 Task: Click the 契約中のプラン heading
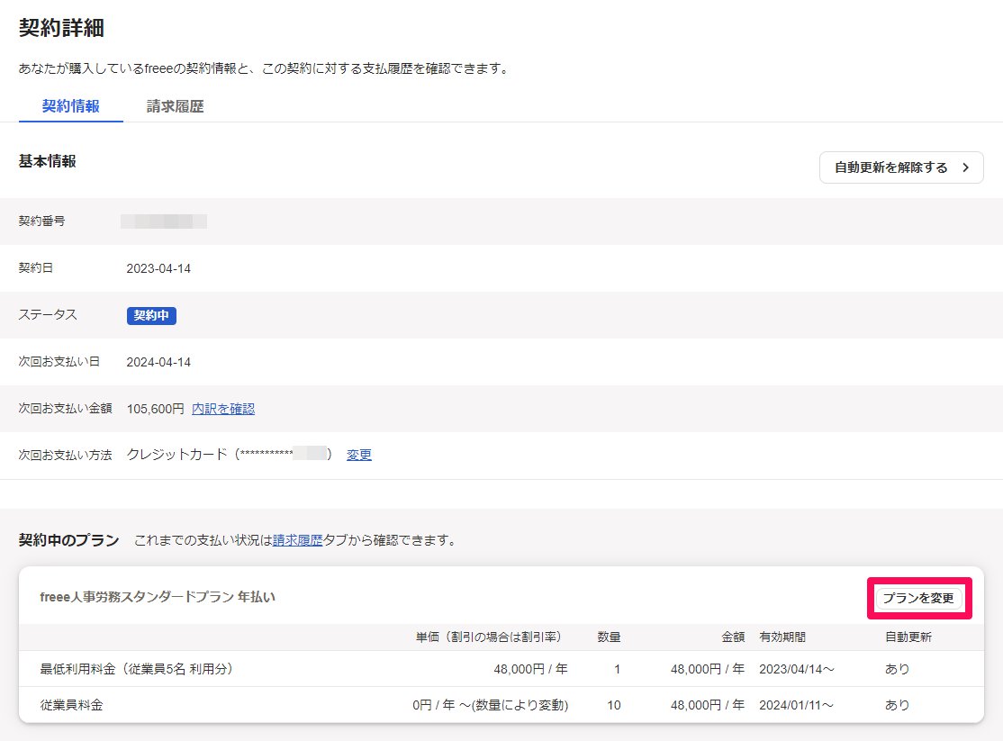point(69,540)
